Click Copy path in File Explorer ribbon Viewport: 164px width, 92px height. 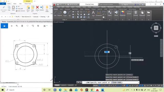tap(19, 8)
